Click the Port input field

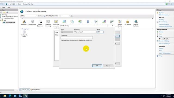pyautogui.click(x=100, y=32)
